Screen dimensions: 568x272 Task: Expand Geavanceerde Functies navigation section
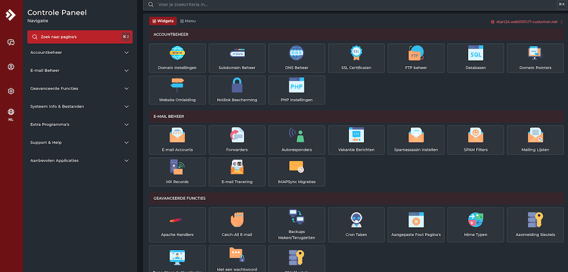coord(80,89)
